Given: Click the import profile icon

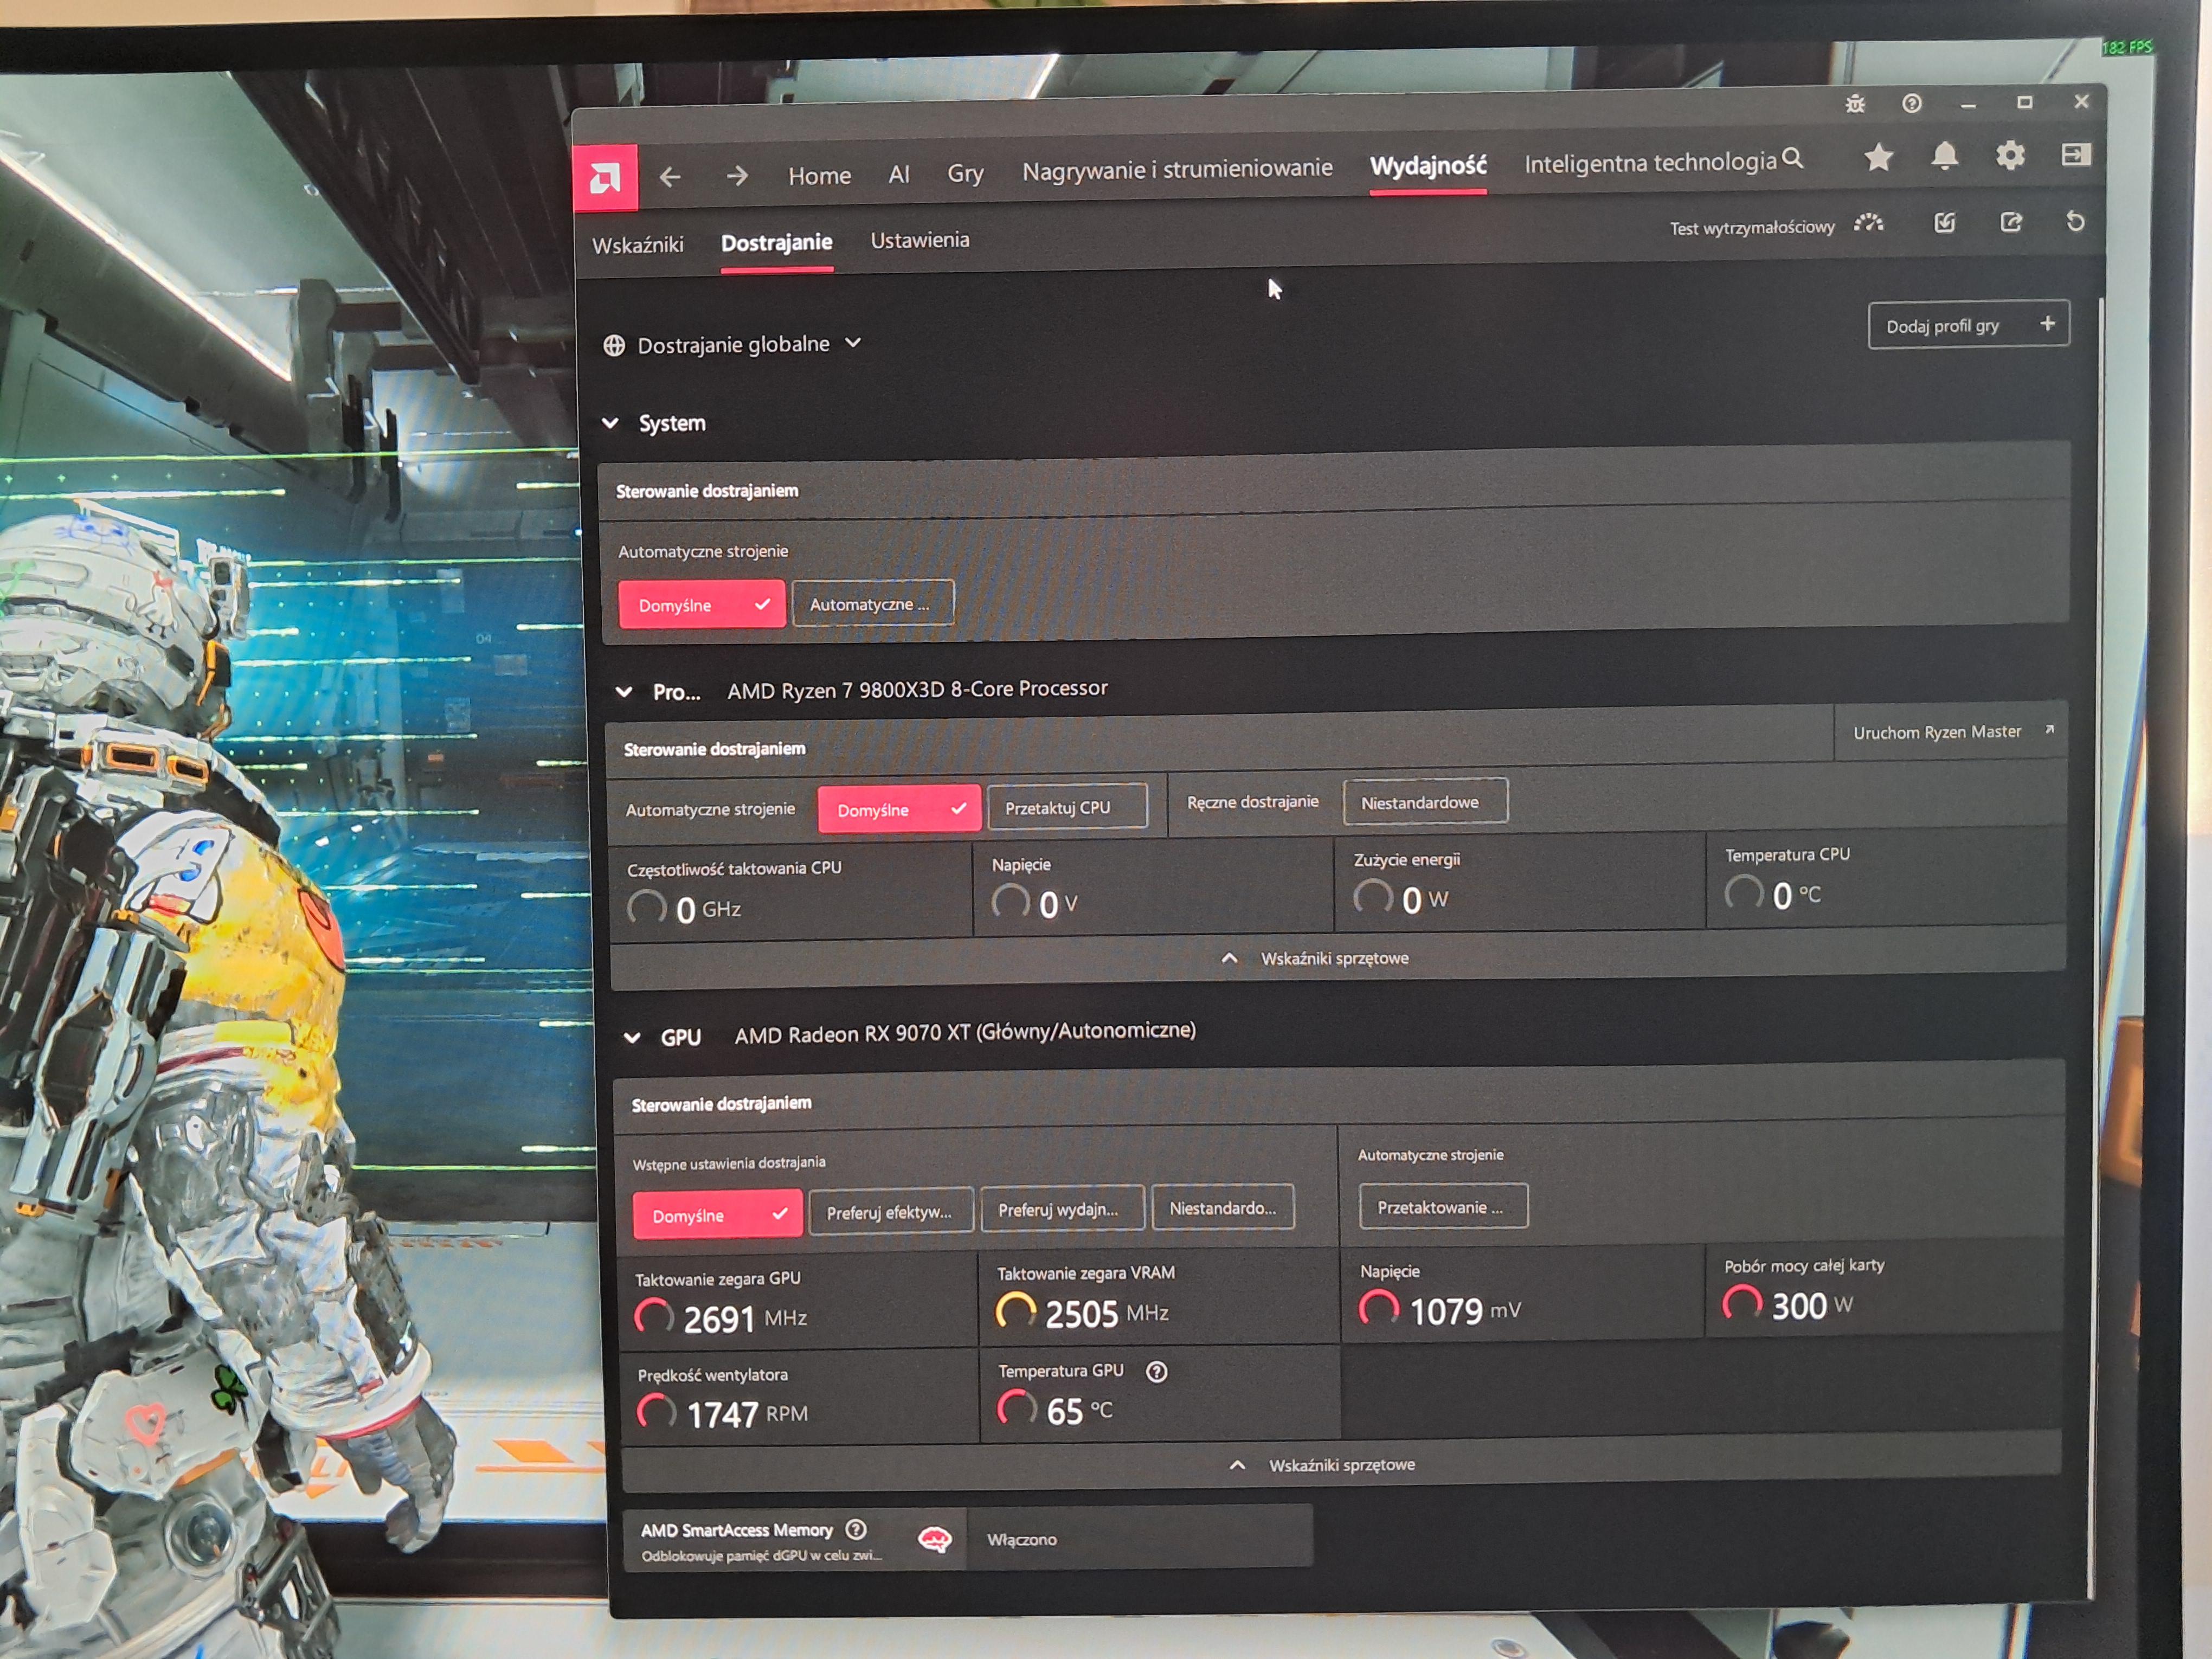Looking at the screenshot, I should (1944, 222).
